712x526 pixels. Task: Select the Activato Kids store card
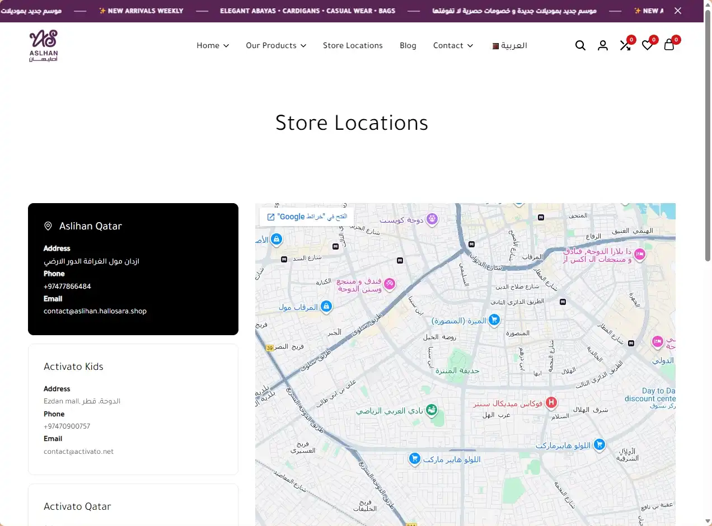[133, 409]
